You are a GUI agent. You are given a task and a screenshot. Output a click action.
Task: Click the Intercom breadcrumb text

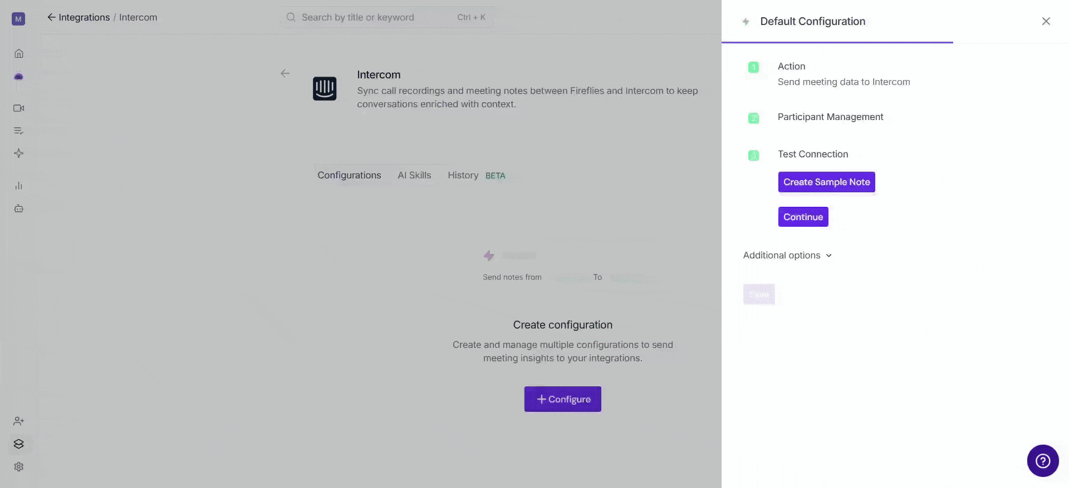click(138, 17)
